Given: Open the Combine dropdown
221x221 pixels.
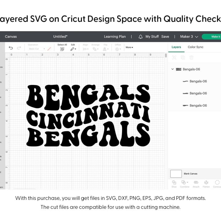Looking at the screenshot, I should coord(185,184).
